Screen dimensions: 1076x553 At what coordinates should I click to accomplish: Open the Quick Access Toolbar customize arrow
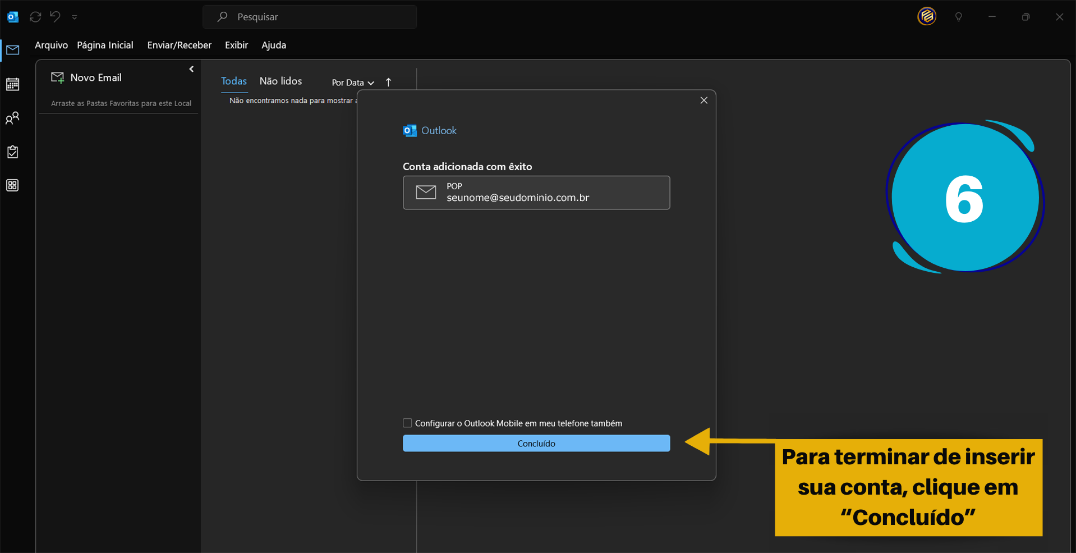click(x=75, y=17)
